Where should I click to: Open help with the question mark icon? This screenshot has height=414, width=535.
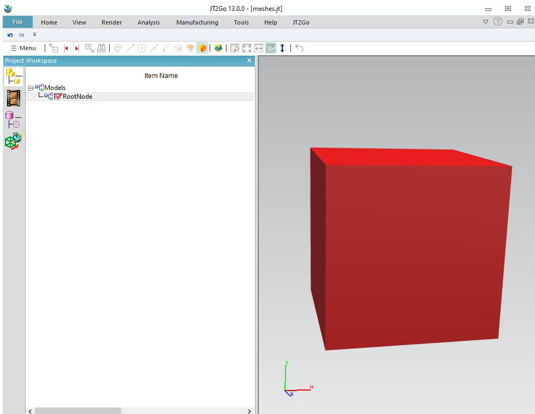(x=498, y=21)
